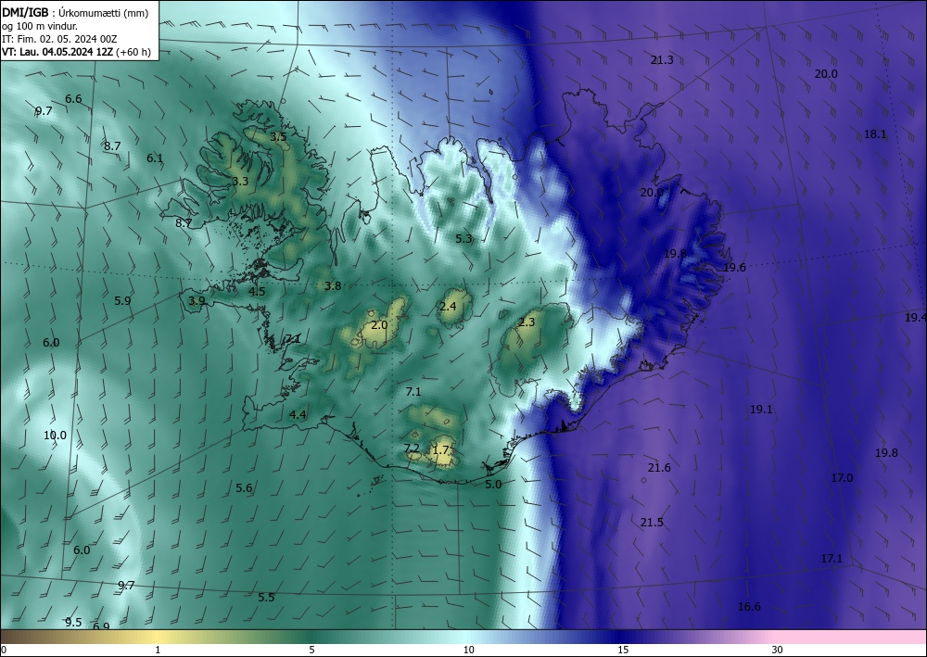Click the 19.4 value label
Viewport: 927px width, 657px height.
pyautogui.click(x=915, y=318)
